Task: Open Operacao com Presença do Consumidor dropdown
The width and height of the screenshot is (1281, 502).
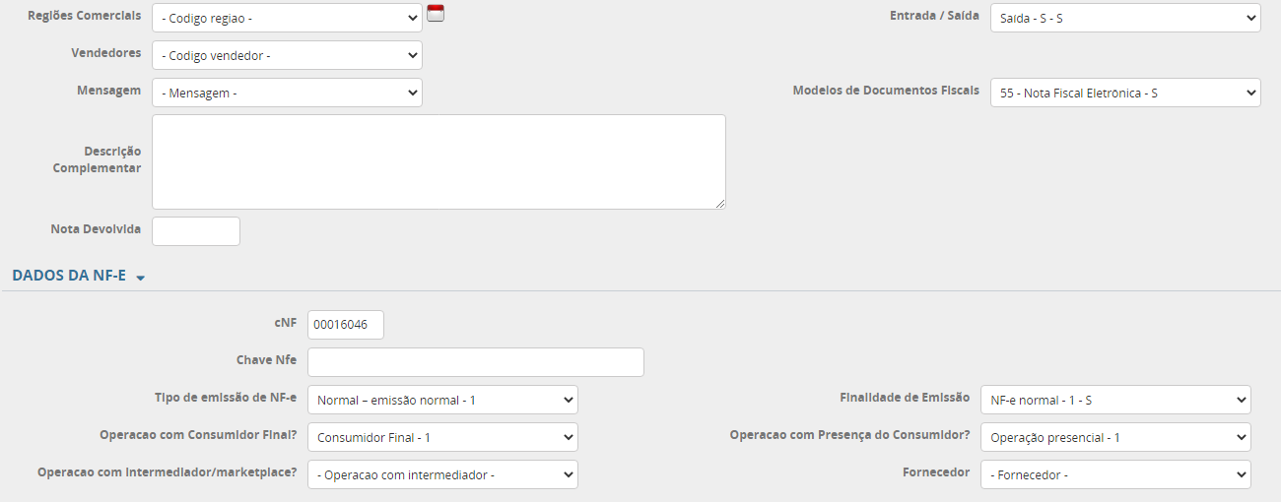Action: click(1114, 437)
